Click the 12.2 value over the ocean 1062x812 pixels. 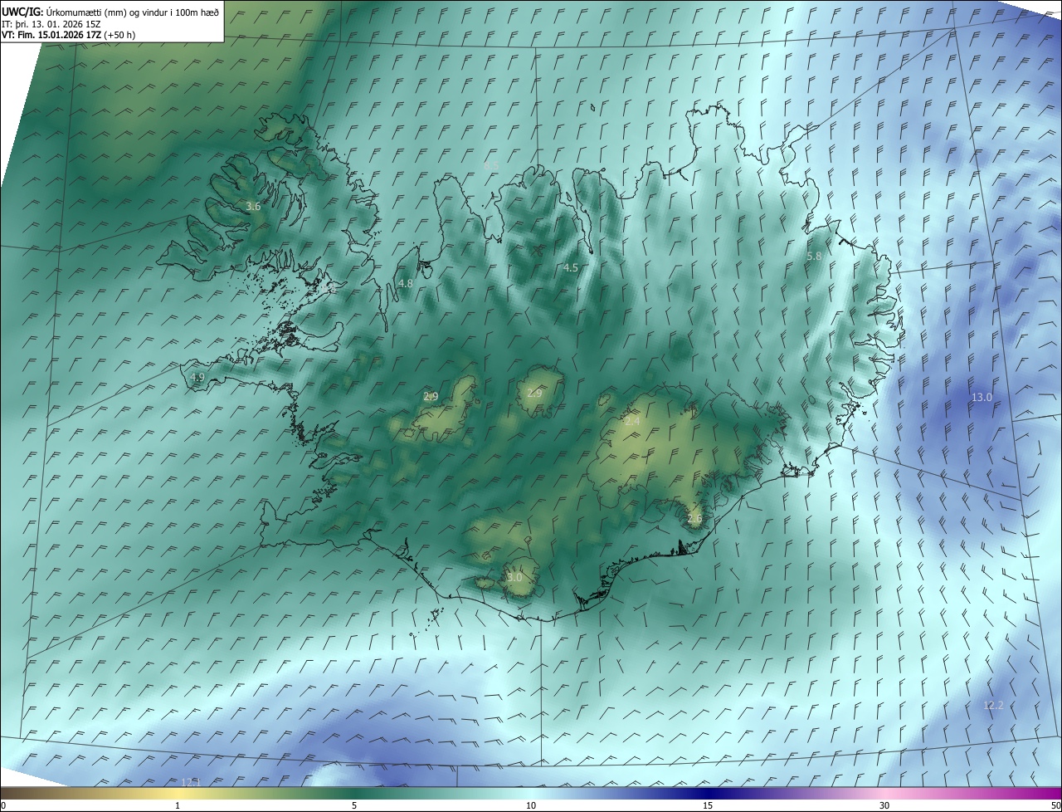(993, 706)
